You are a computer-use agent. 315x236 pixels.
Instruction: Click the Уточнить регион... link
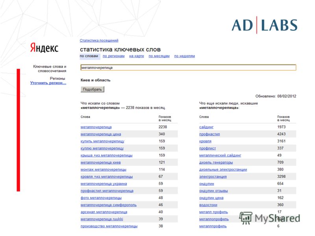48,83
